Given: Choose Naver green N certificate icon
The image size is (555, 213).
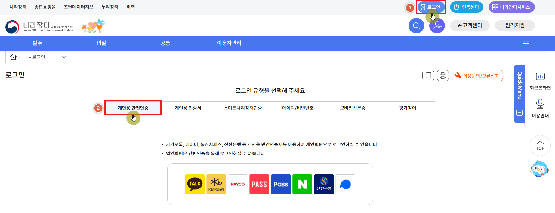Looking at the screenshot, I should (302, 184).
